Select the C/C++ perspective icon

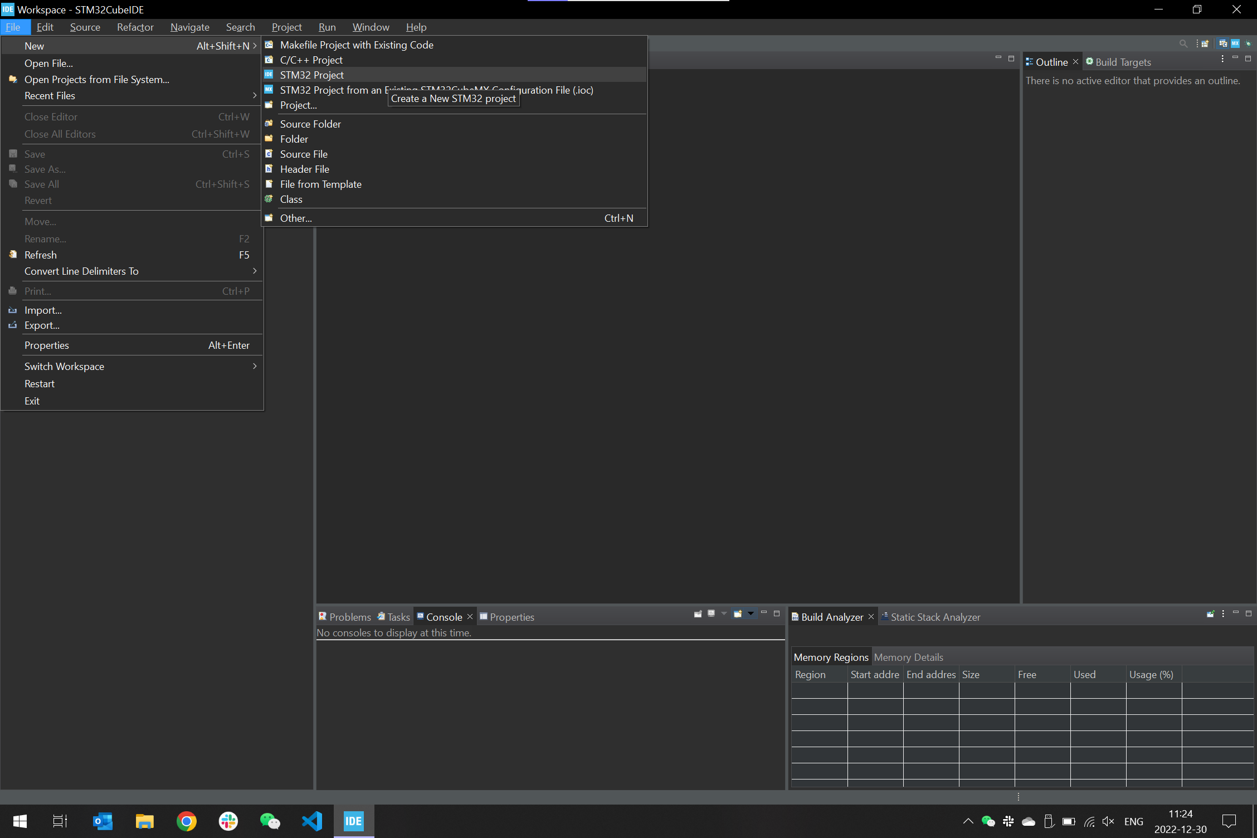tap(1223, 43)
